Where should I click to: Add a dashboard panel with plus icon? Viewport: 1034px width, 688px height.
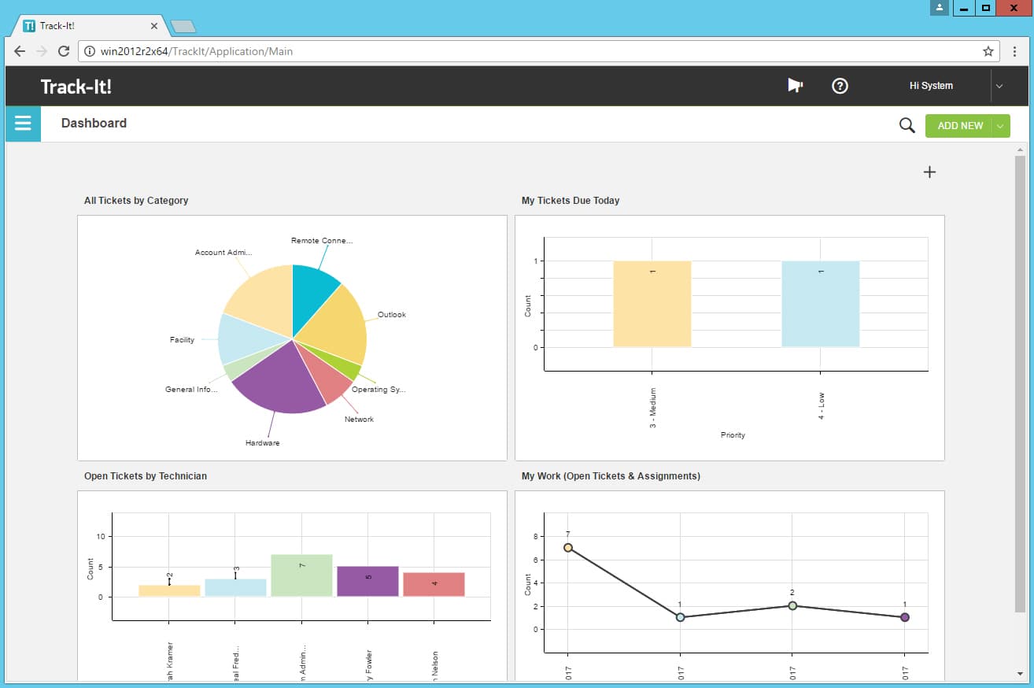[x=929, y=172]
